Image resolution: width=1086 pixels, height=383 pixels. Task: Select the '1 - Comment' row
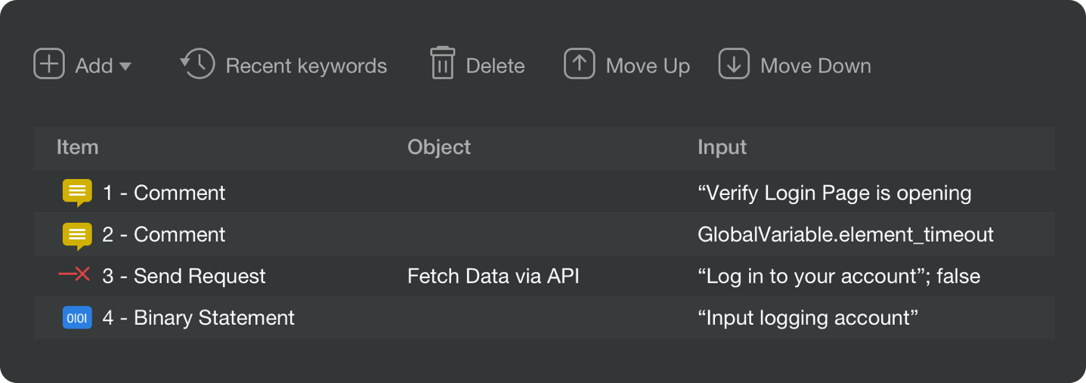coord(544,193)
